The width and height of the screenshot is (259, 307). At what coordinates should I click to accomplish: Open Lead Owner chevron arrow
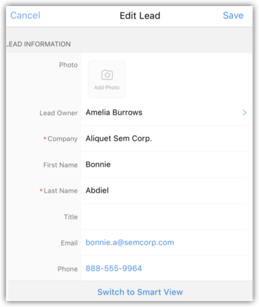coord(244,112)
